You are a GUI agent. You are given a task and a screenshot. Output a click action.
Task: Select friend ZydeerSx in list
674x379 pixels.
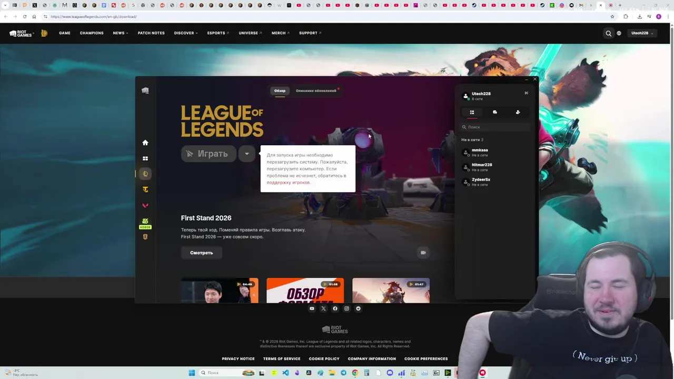(x=495, y=182)
